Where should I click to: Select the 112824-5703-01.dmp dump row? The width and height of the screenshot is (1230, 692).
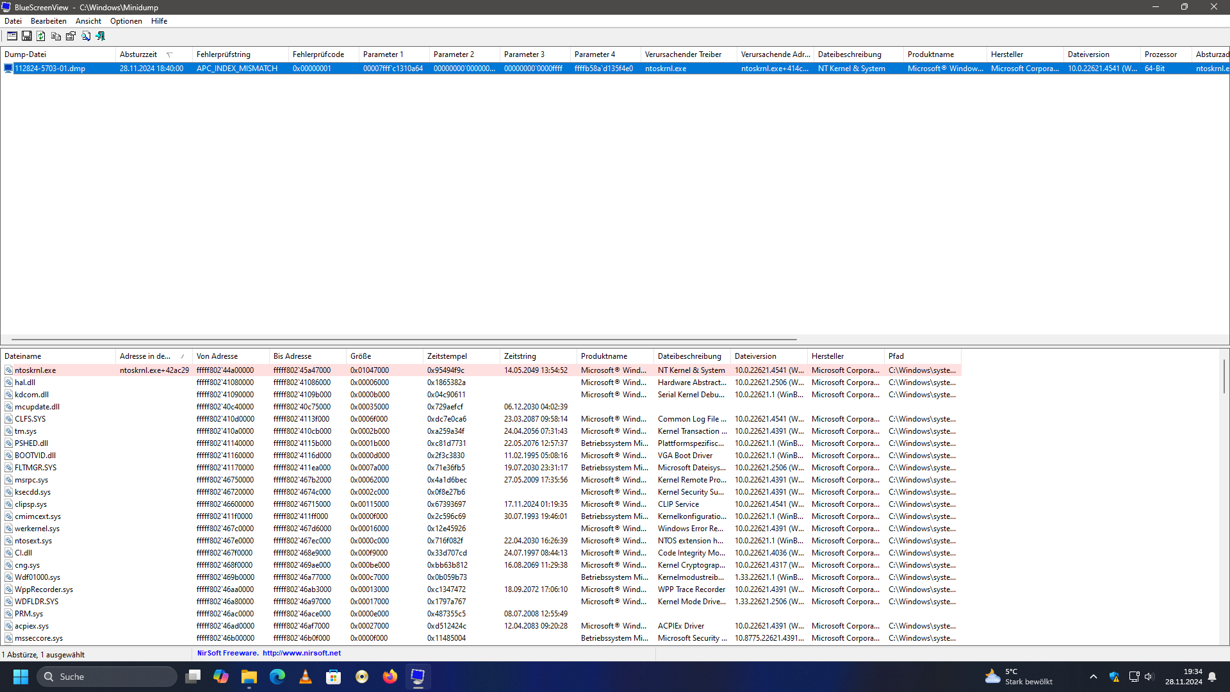(x=50, y=69)
